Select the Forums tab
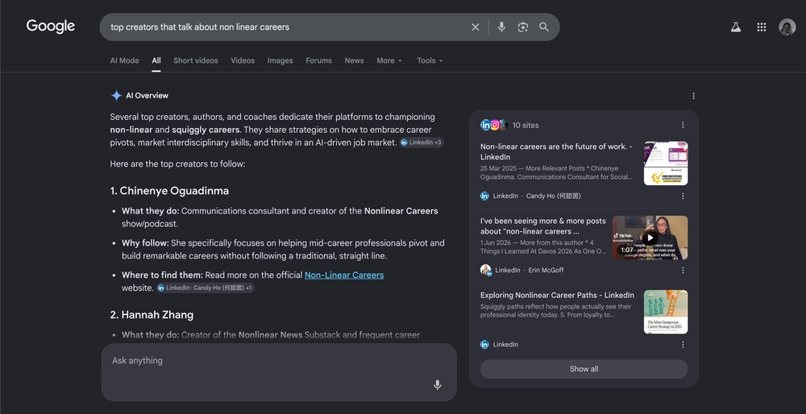Image resolution: width=806 pixels, height=414 pixels. [318, 60]
